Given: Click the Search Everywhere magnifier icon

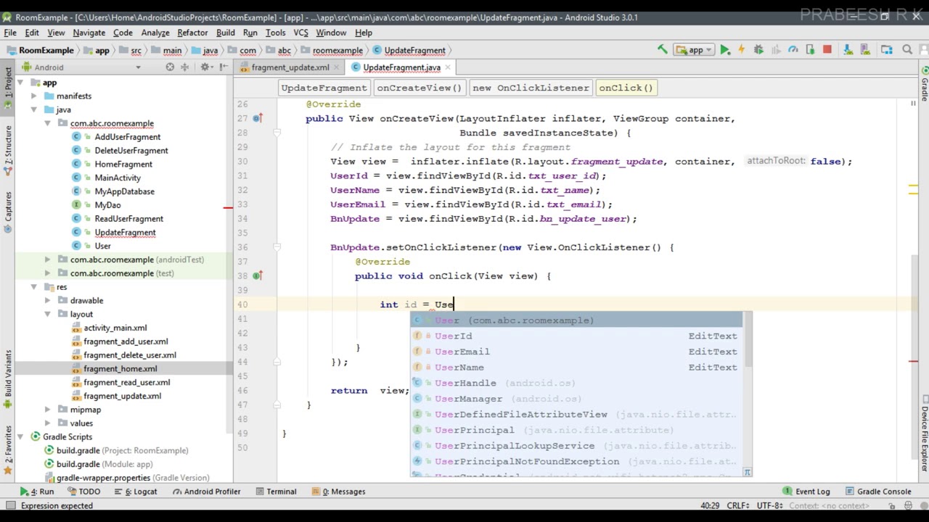Looking at the screenshot, I should (907, 50).
